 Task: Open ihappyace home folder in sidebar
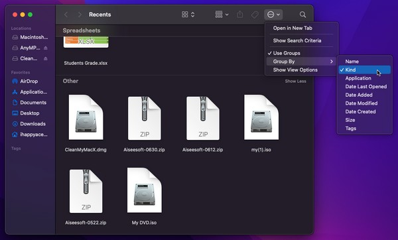click(30, 135)
